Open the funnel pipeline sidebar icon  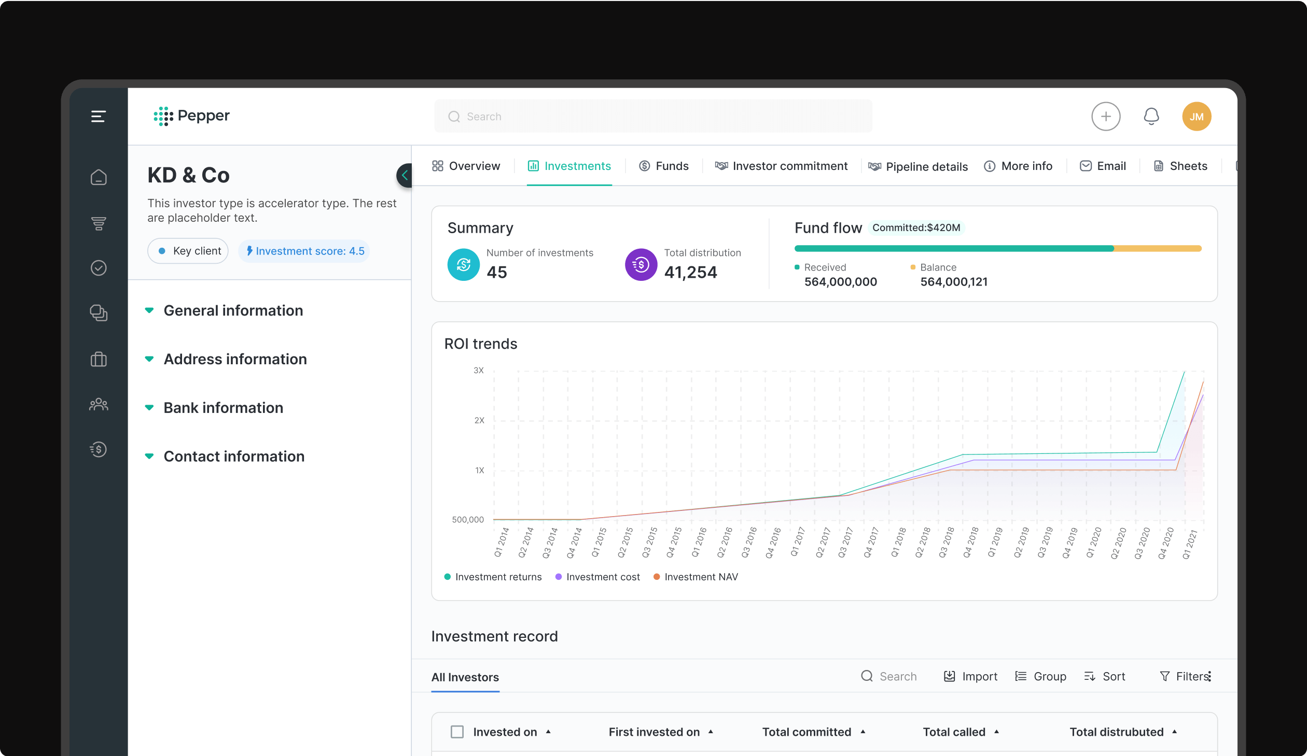[x=98, y=223]
